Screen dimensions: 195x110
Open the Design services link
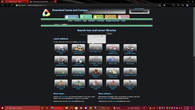112,21
